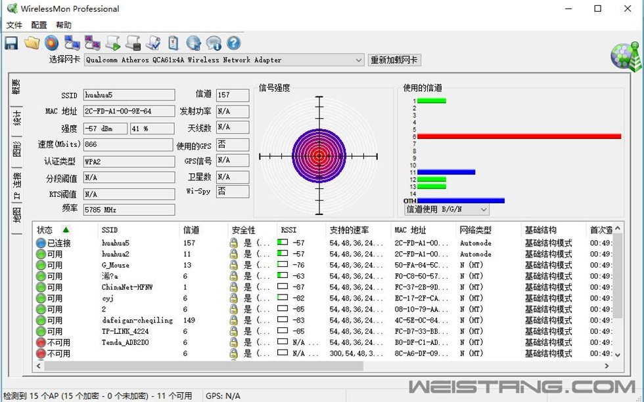Click the clipboard toolbar icon
This screenshot has height=402, width=644.
click(x=173, y=43)
